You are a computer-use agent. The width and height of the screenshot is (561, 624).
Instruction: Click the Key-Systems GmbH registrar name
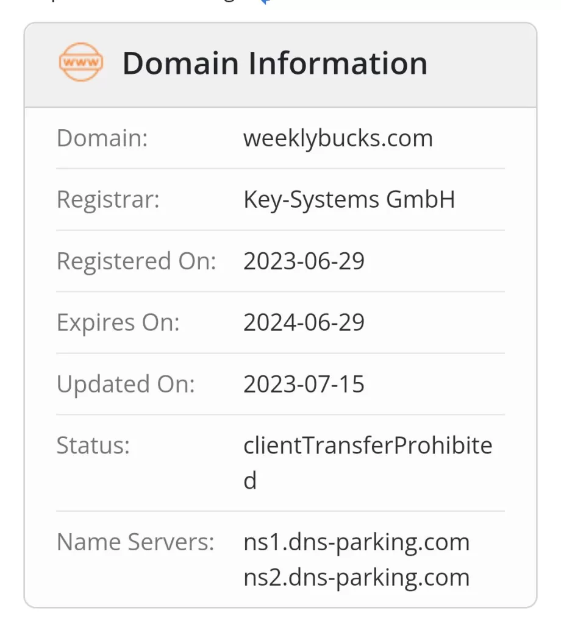pyautogui.click(x=349, y=200)
